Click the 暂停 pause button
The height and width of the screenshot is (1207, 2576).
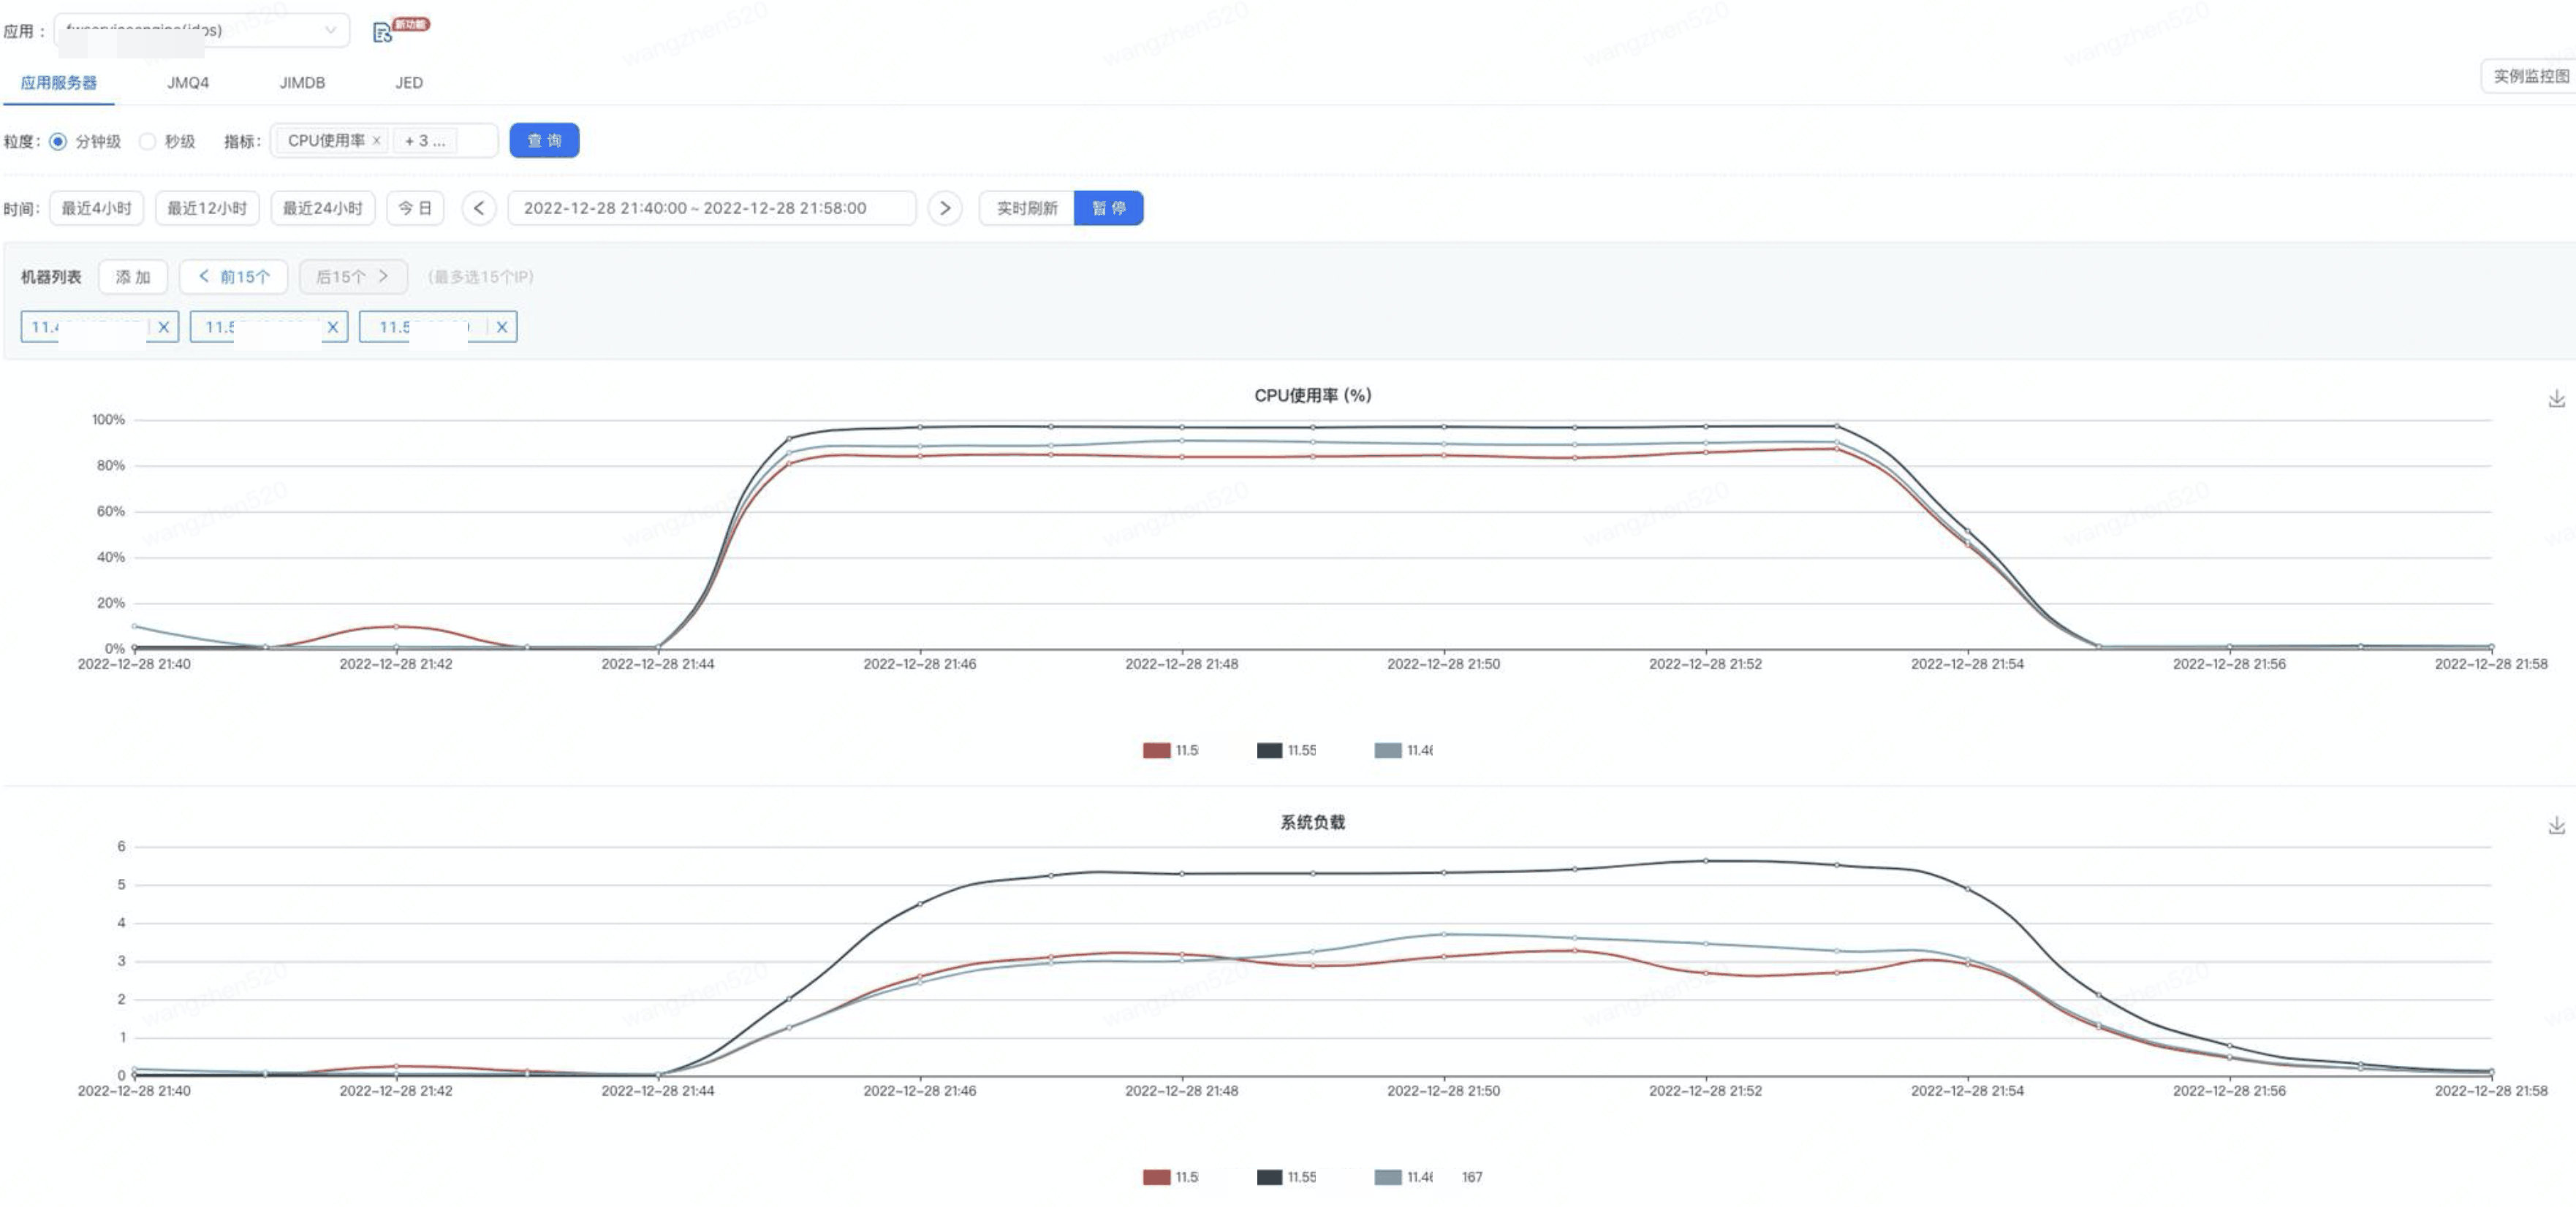[x=1108, y=207]
